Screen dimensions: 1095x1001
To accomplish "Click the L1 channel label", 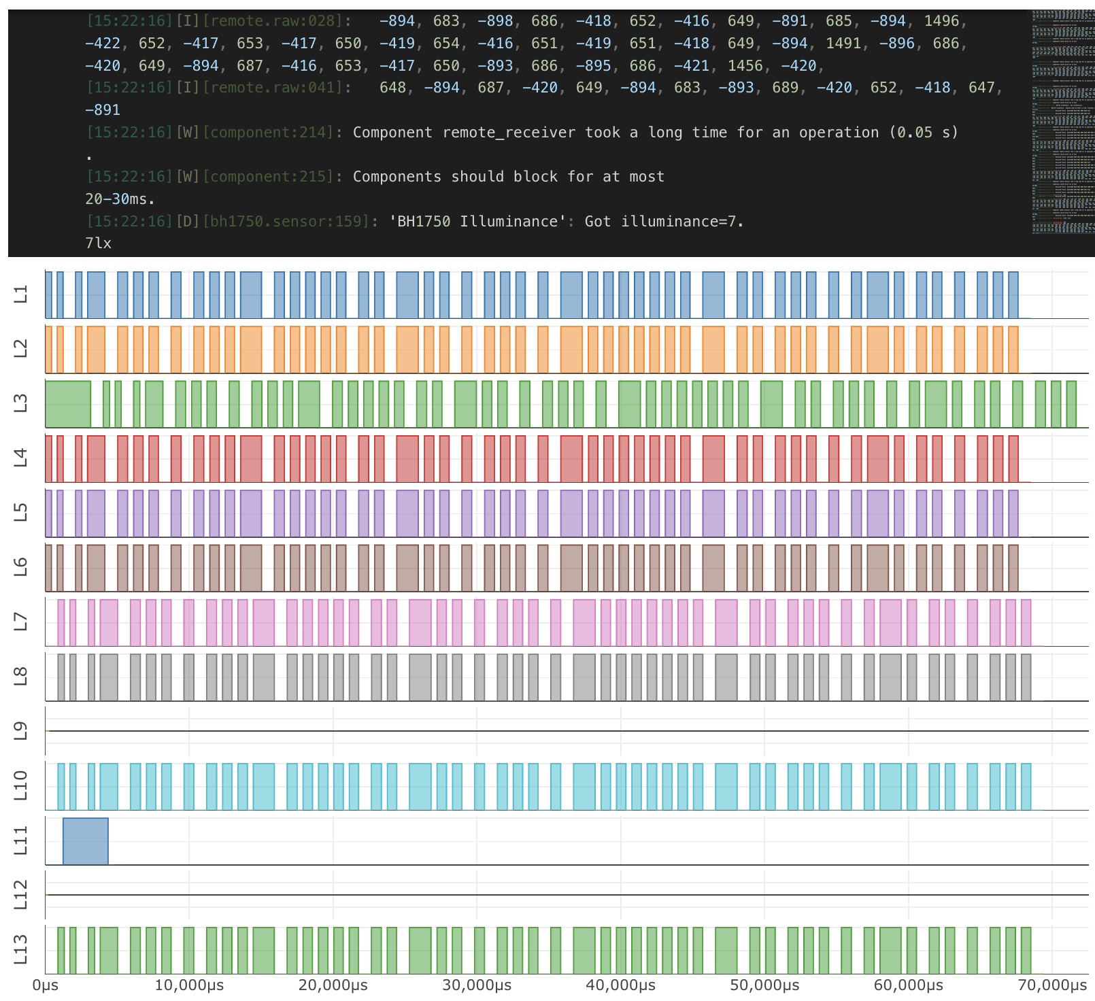I will point(21,294).
